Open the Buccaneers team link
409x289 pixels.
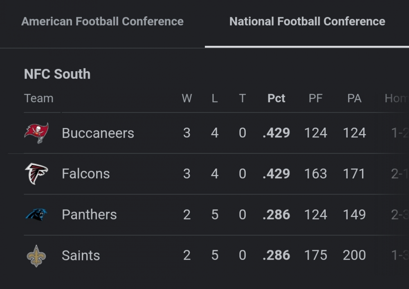point(98,133)
